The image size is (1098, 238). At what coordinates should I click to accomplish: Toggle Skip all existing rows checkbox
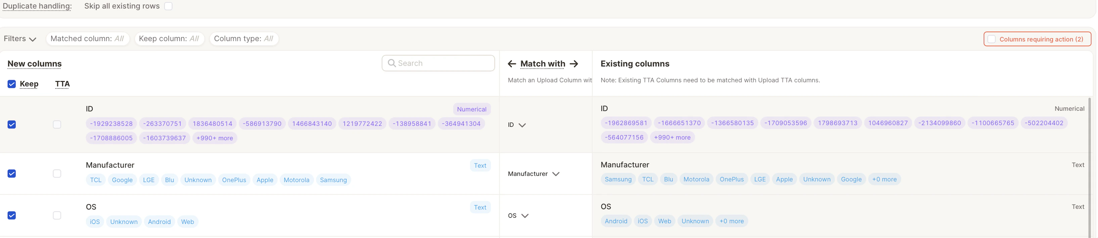(x=168, y=6)
